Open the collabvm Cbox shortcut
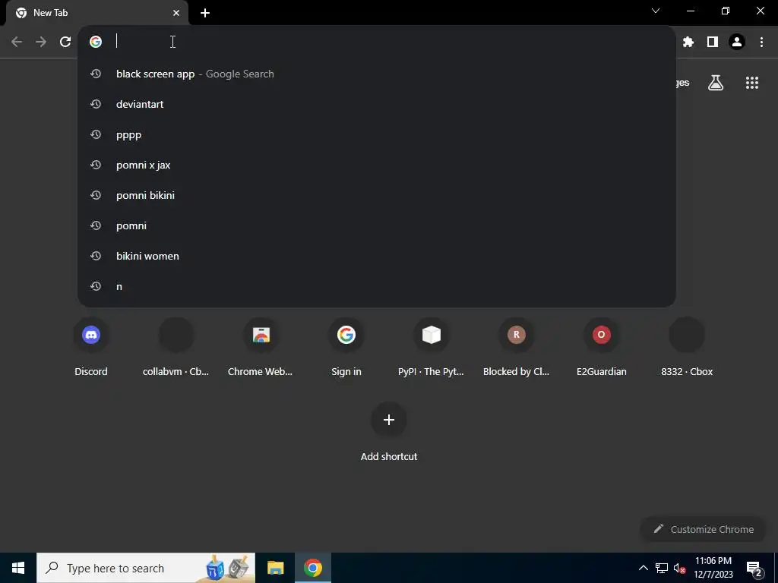The image size is (778, 583). (176, 347)
